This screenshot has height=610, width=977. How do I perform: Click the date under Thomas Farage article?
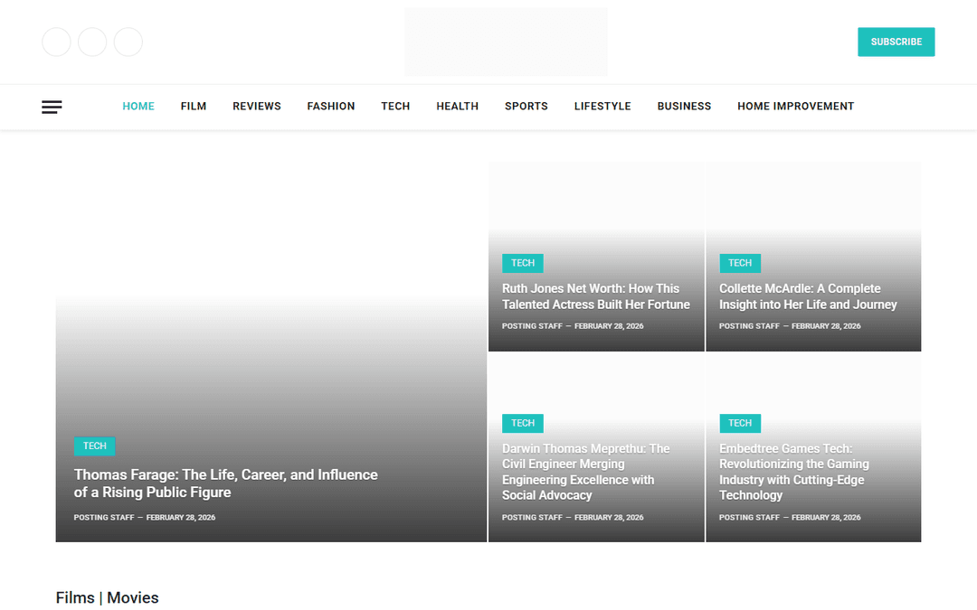tap(181, 517)
